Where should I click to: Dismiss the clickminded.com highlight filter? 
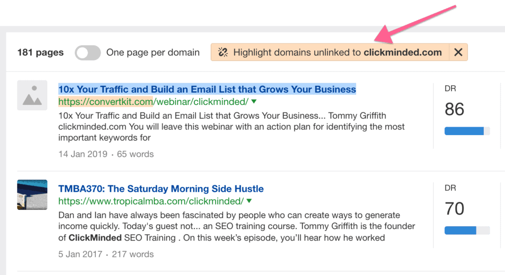click(458, 52)
